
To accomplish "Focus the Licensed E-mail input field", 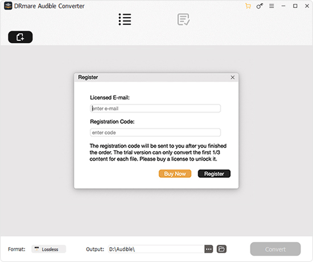I will click(155, 109).
